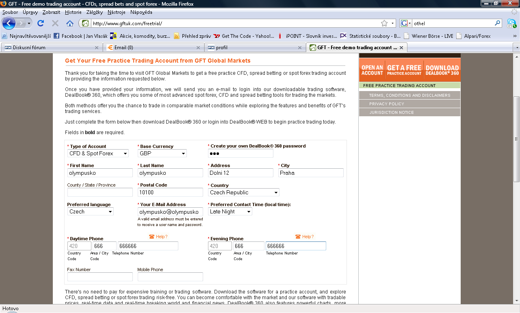
Task: Bookmark this page using the star icon
Action: pyautogui.click(x=384, y=24)
